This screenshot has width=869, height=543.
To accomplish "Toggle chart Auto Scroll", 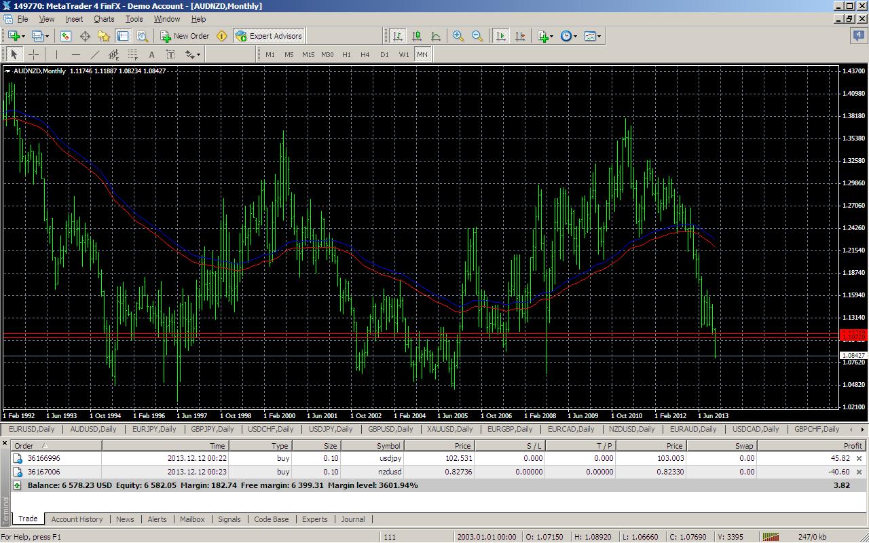I will [x=500, y=36].
